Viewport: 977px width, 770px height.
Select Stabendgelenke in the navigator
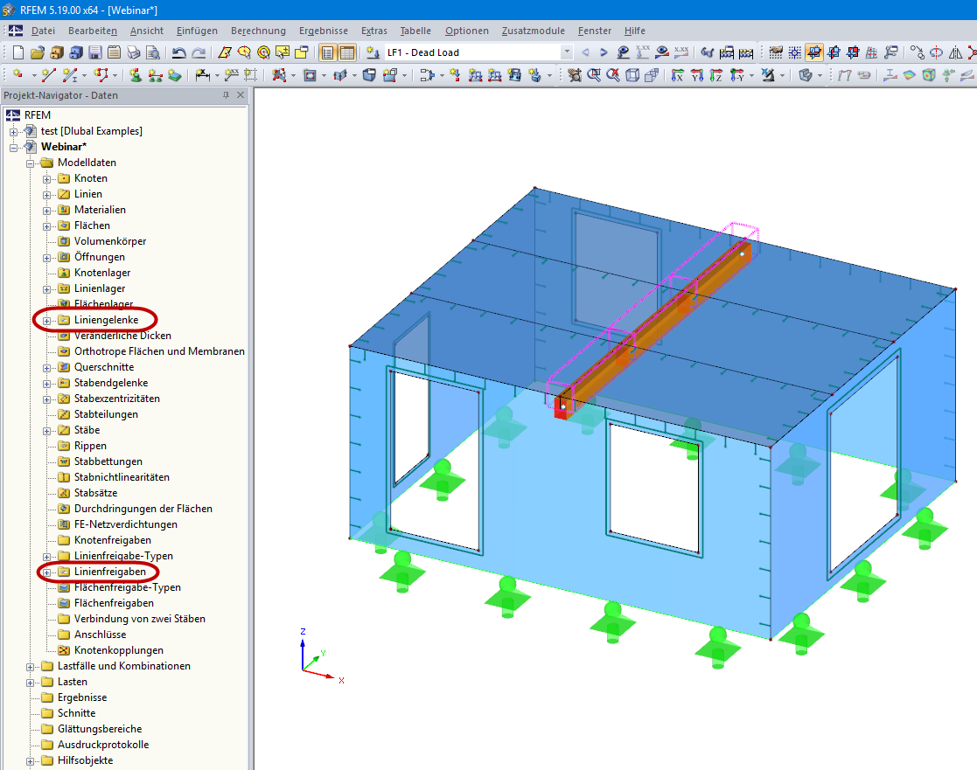pos(111,383)
